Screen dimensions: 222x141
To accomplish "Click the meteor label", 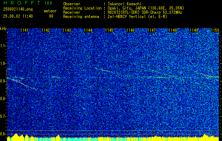I will 50,11.
